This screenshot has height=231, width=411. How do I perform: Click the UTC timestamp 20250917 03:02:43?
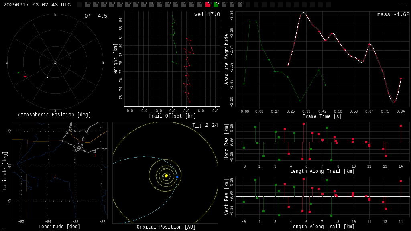[37, 5]
